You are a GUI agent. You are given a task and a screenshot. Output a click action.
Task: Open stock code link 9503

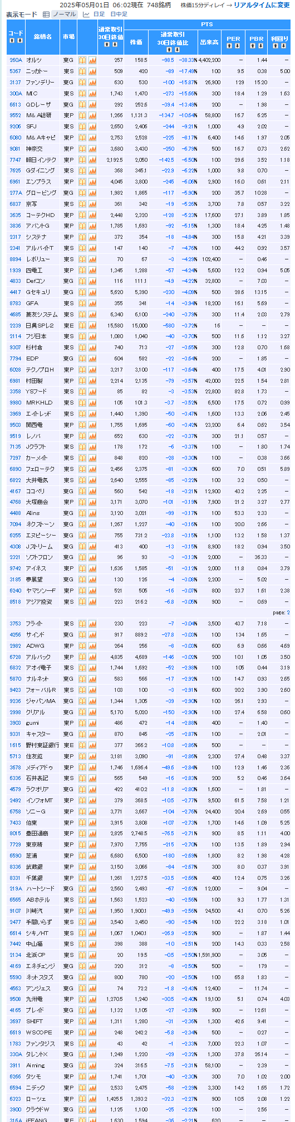pyautogui.click(x=16, y=425)
